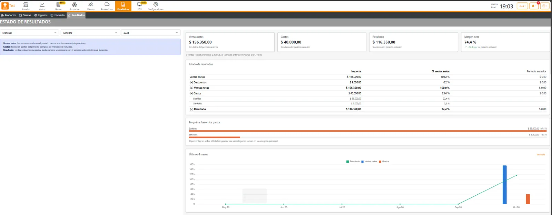Switch to the Encuesta tab
The width and height of the screenshot is (552, 215).
coord(58,15)
